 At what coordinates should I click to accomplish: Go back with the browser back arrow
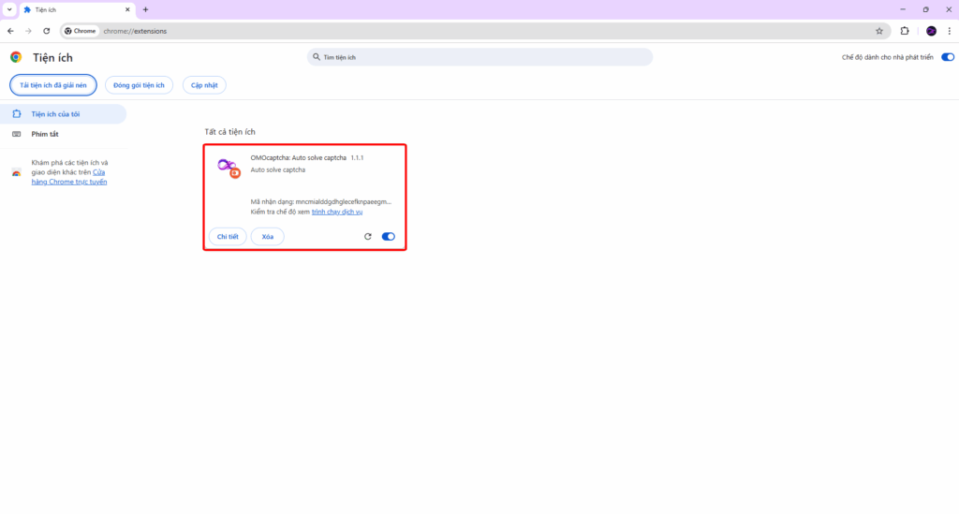point(10,31)
